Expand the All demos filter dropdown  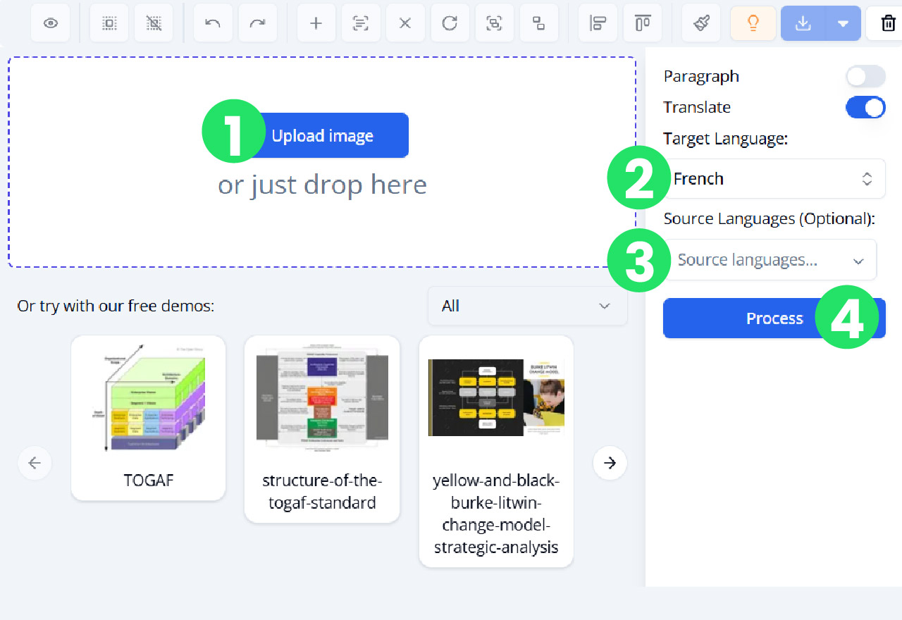pyautogui.click(x=527, y=305)
